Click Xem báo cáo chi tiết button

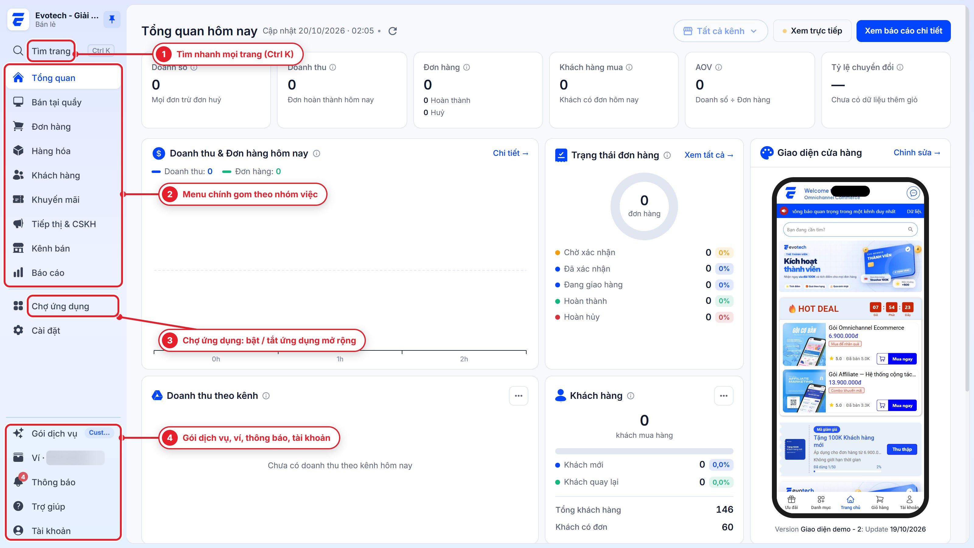tap(903, 31)
